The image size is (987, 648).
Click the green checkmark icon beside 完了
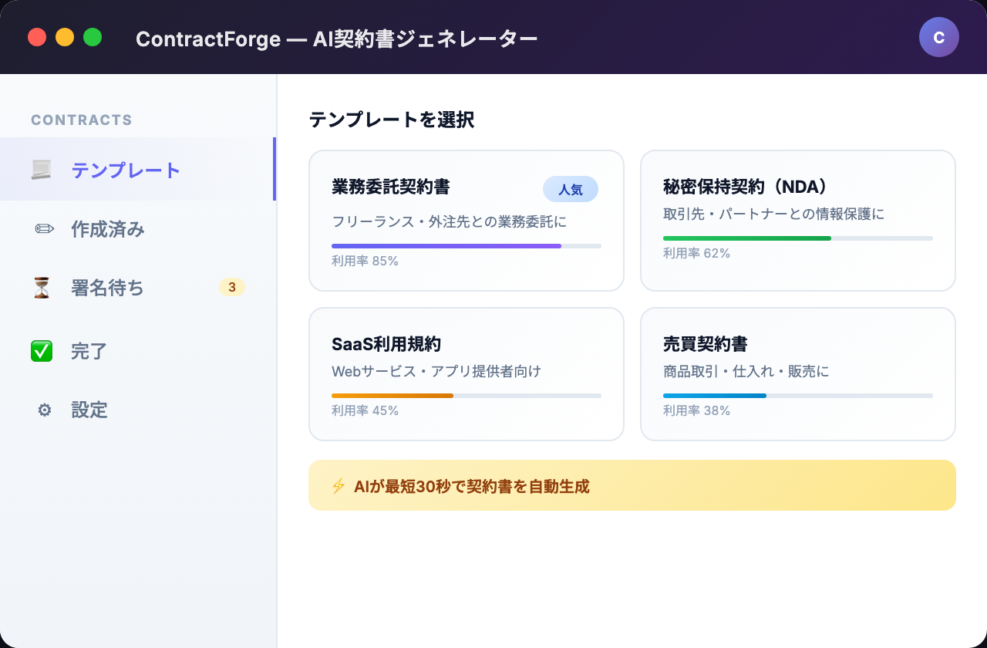point(42,351)
